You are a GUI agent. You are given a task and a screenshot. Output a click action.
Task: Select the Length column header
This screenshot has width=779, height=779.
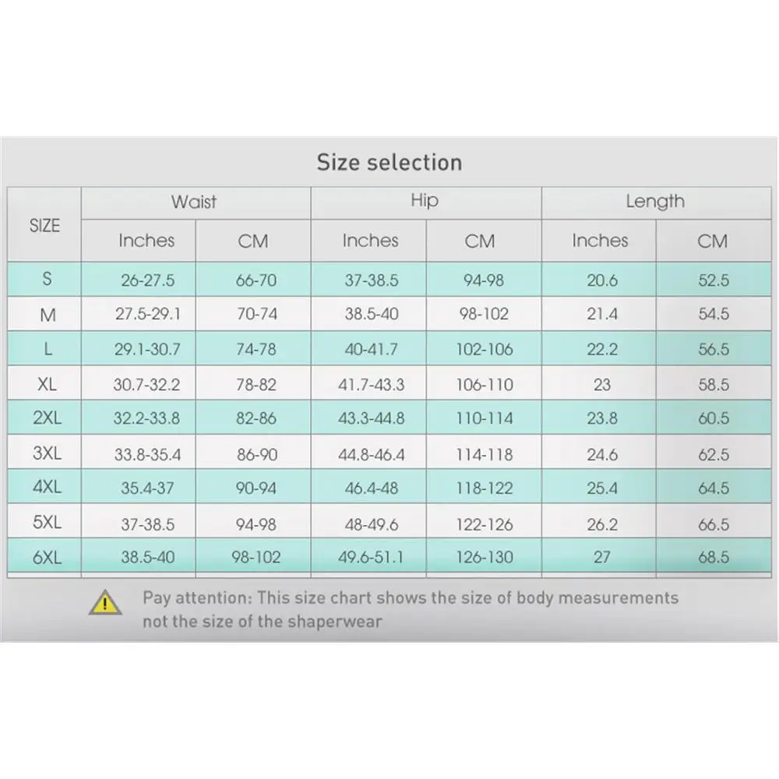[655, 202]
